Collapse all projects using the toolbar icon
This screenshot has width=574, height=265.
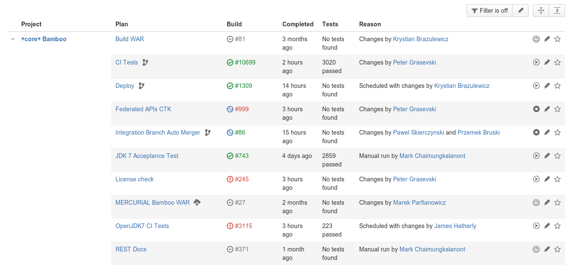click(x=541, y=11)
